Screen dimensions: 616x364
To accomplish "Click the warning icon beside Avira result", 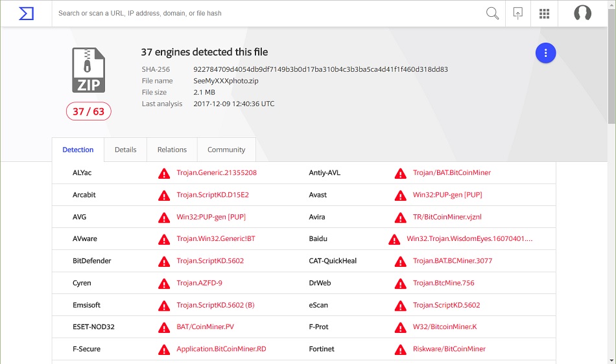I will 400,218.
